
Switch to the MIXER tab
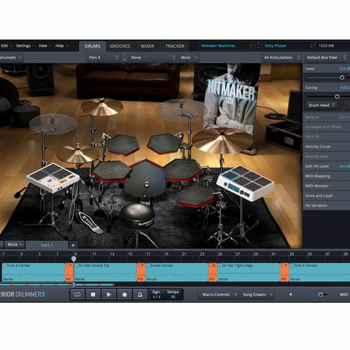[147, 46]
